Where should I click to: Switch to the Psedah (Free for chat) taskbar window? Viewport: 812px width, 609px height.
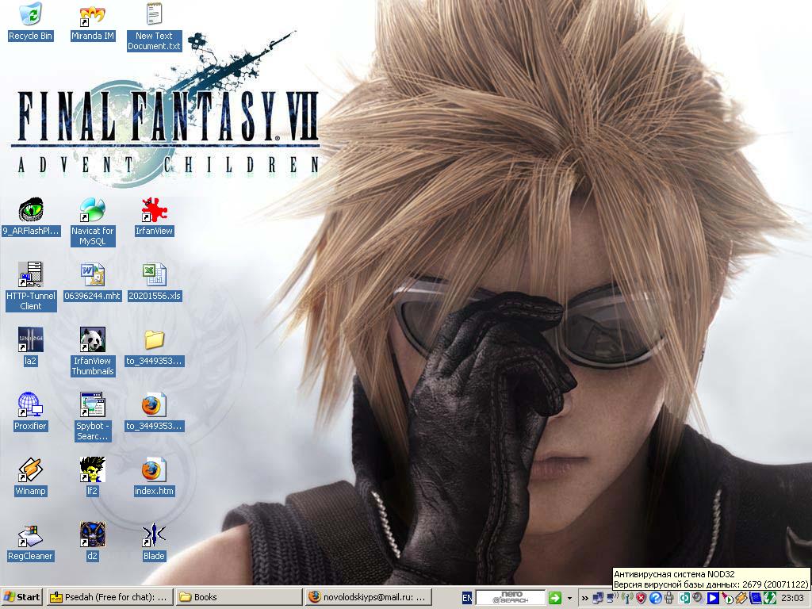(109, 597)
